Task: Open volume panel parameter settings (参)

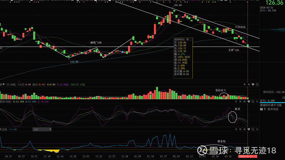Action: coord(245,85)
